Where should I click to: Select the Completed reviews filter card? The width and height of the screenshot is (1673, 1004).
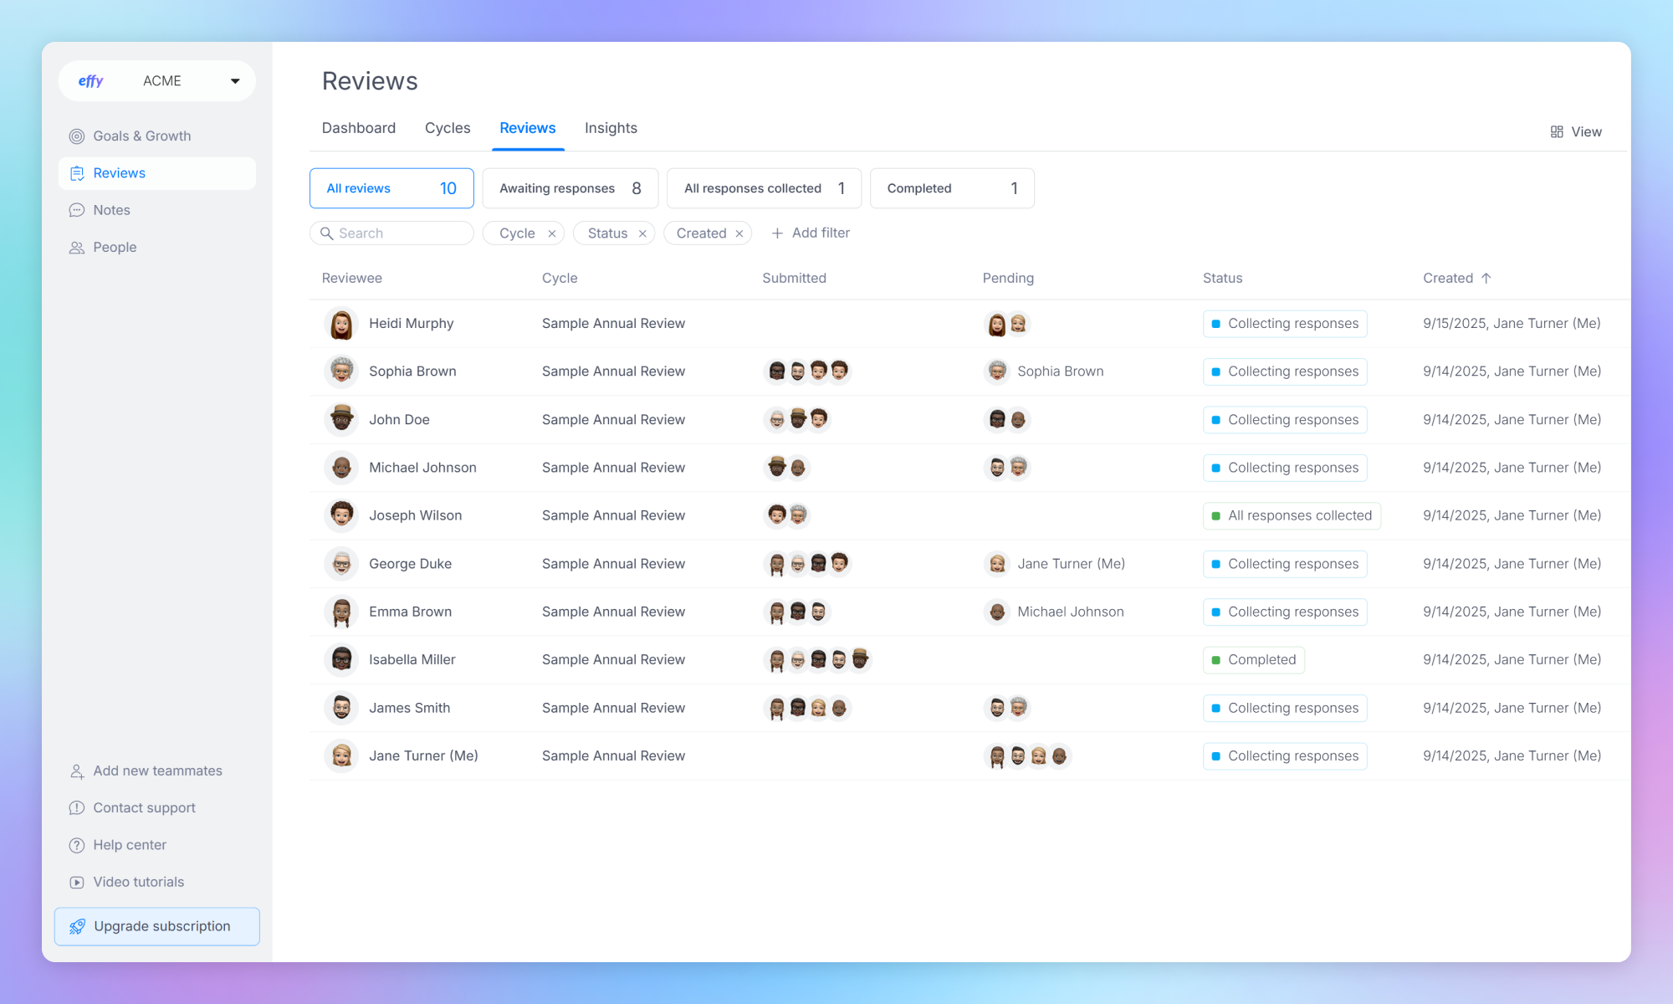(951, 188)
